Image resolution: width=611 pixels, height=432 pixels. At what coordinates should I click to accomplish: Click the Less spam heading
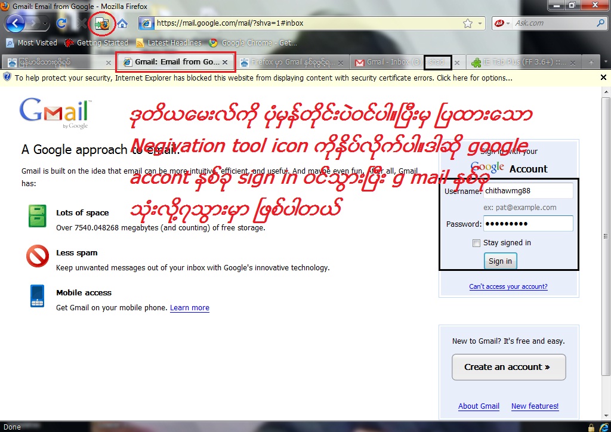coord(77,253)
